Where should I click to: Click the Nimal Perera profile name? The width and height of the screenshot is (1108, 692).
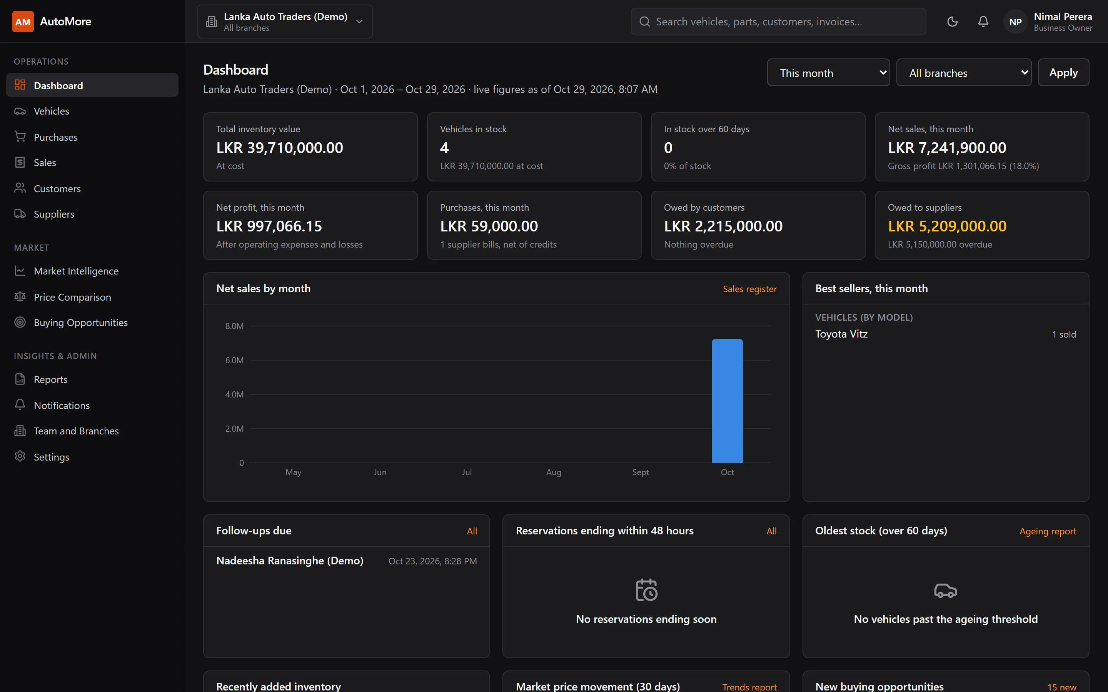(x=1063, y=17)
